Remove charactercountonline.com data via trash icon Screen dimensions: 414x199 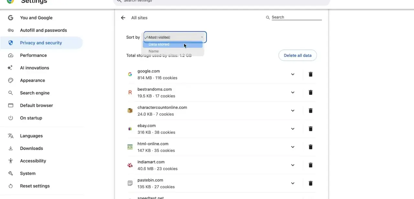(310, 110)
